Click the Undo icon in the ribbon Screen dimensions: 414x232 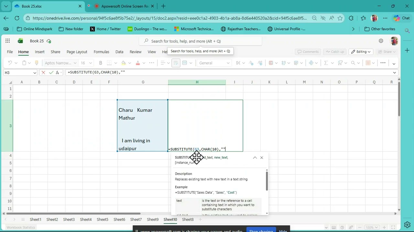tap(10, 63)
